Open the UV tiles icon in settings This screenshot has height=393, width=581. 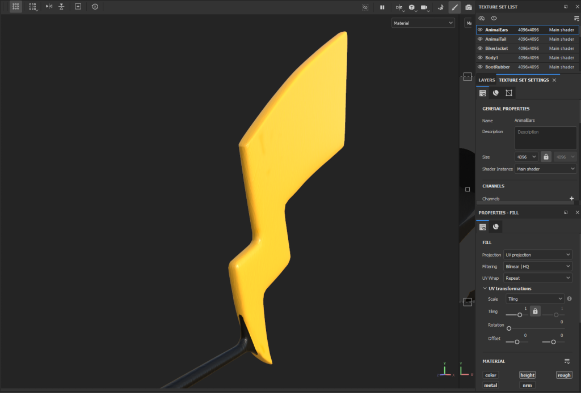click(509, 93)
